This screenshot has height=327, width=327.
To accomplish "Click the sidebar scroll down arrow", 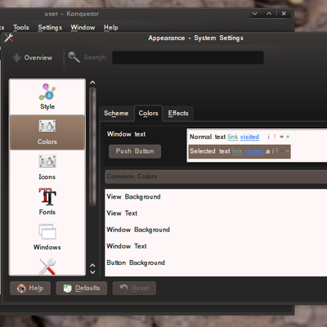I will 92,272.
